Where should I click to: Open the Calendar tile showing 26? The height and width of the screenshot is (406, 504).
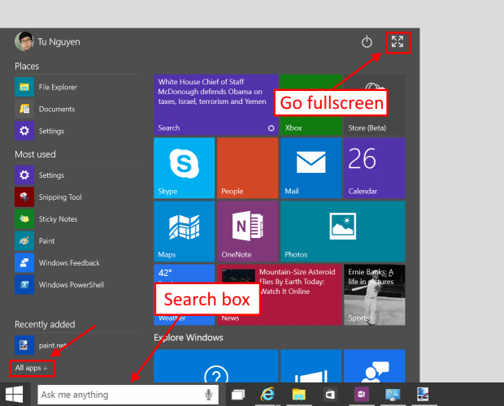pos(375,168)
